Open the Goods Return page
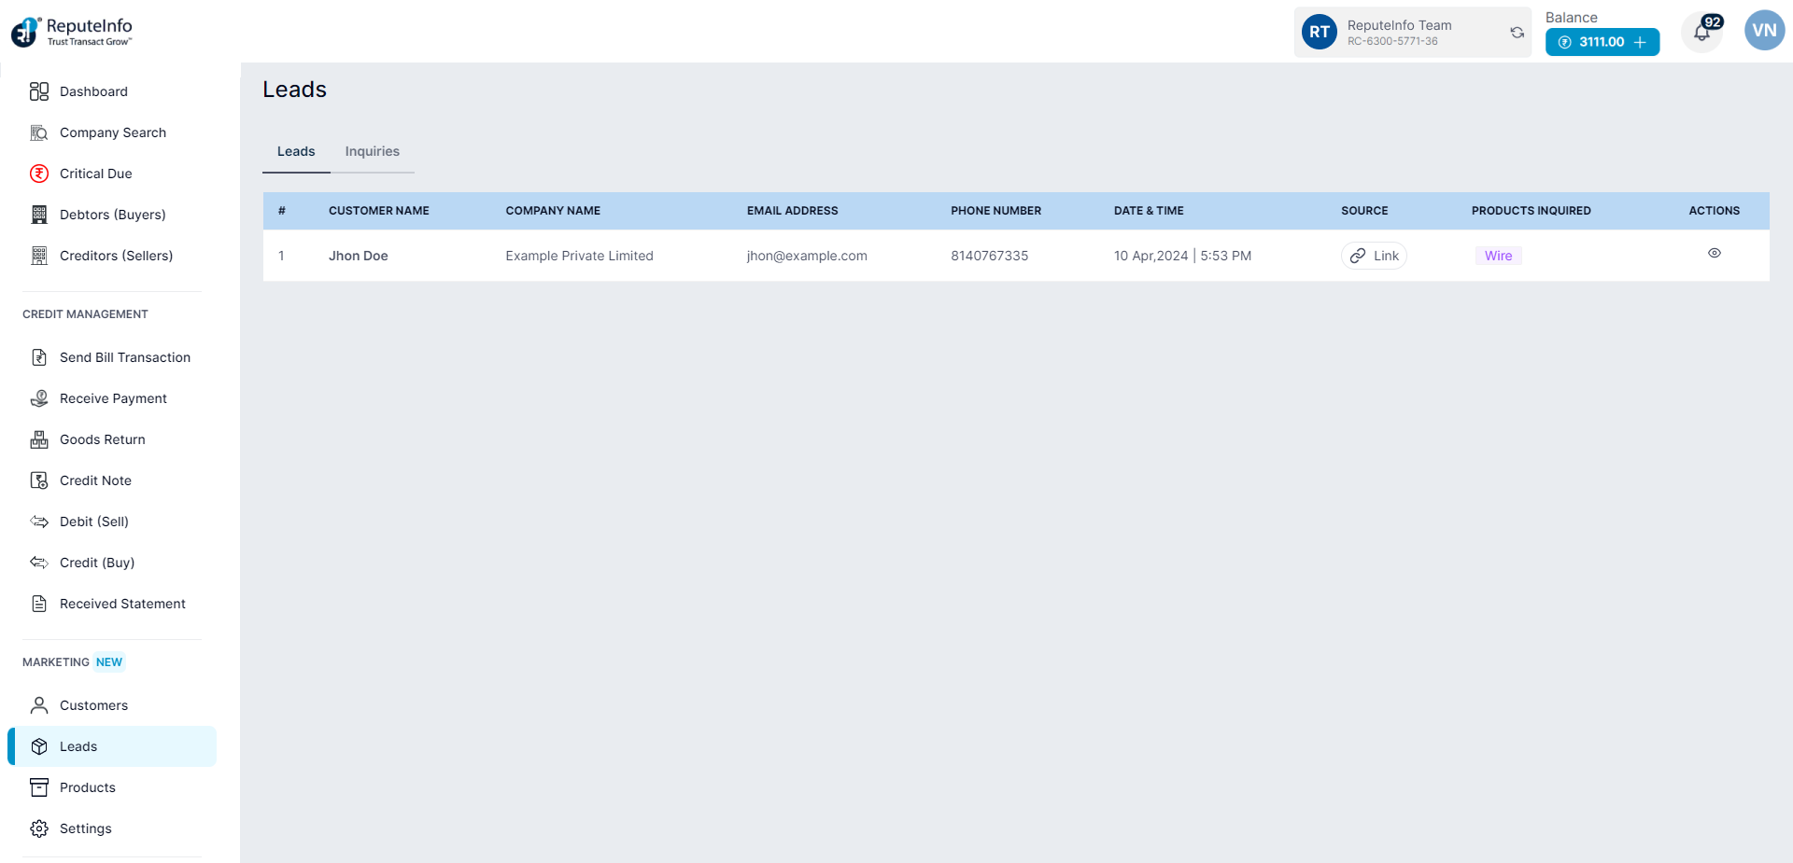 tap(102, 439)
